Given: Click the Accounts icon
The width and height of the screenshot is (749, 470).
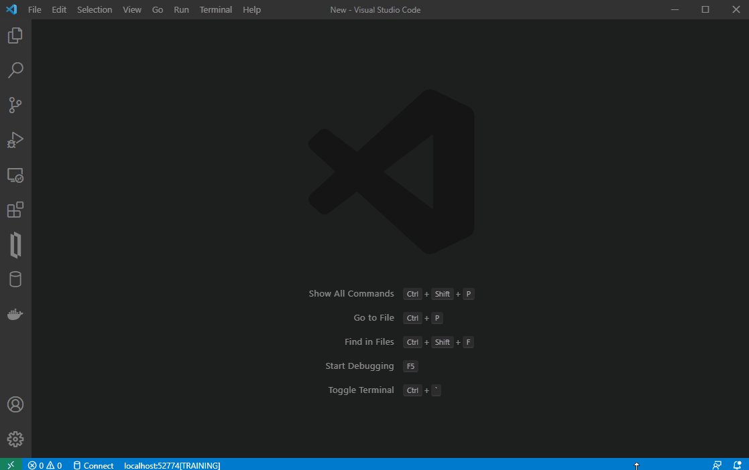Looking at the screenshot, I should [x=15, y=404].
